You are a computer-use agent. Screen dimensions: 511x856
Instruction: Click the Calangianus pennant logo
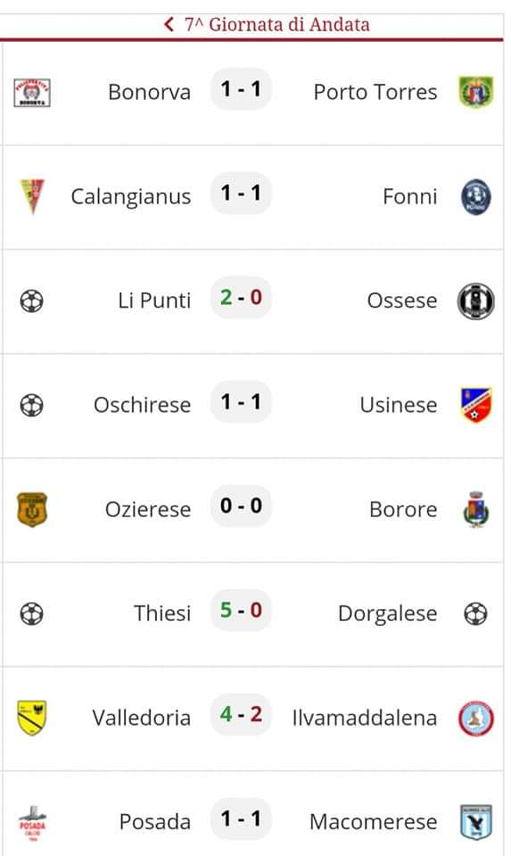(x=32, y=196)
